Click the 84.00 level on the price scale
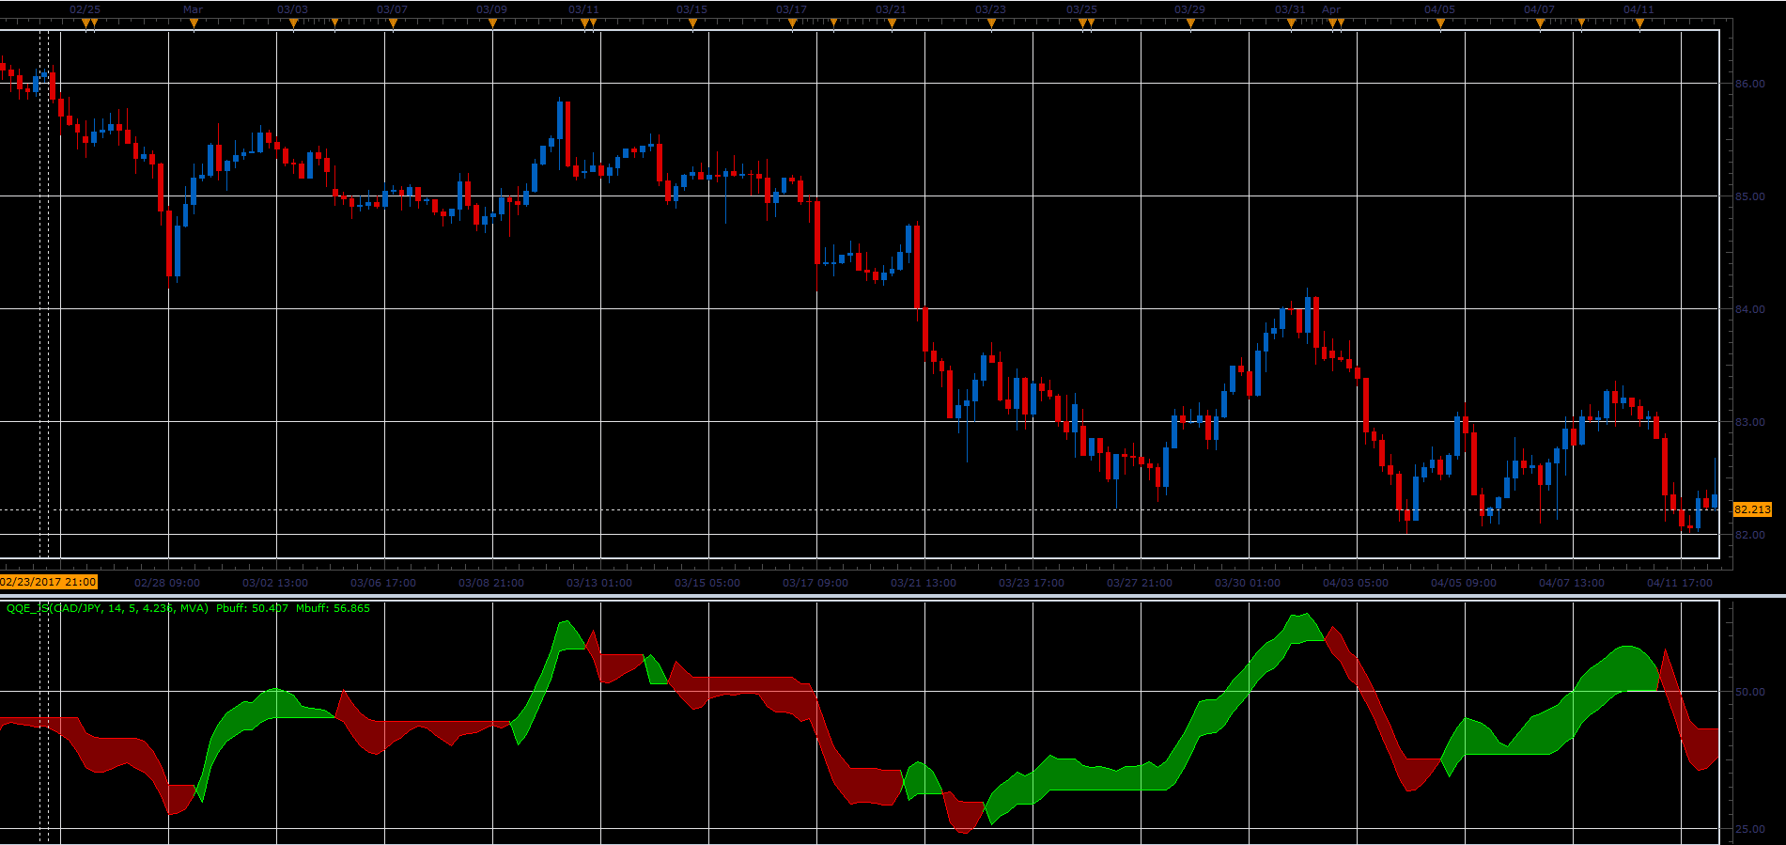 1750,309
